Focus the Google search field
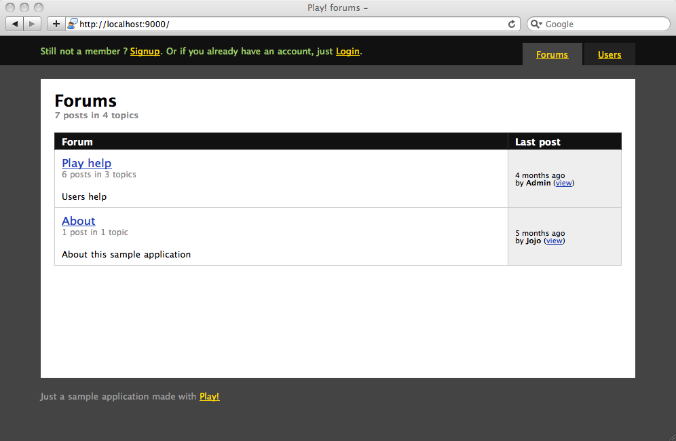 (x=604, y=24)
